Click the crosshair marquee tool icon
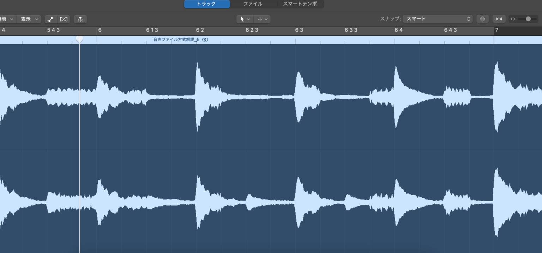Viewport: 542px width, 253px height. (260, 19)
